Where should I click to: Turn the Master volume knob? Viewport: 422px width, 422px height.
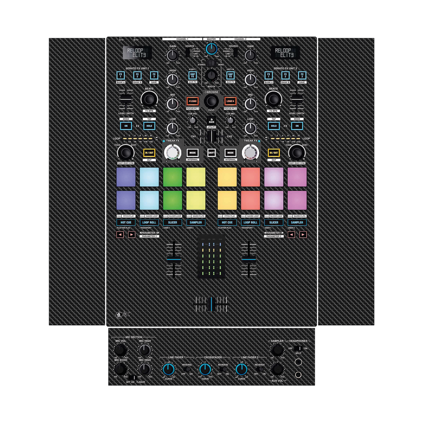pos(211,49)
